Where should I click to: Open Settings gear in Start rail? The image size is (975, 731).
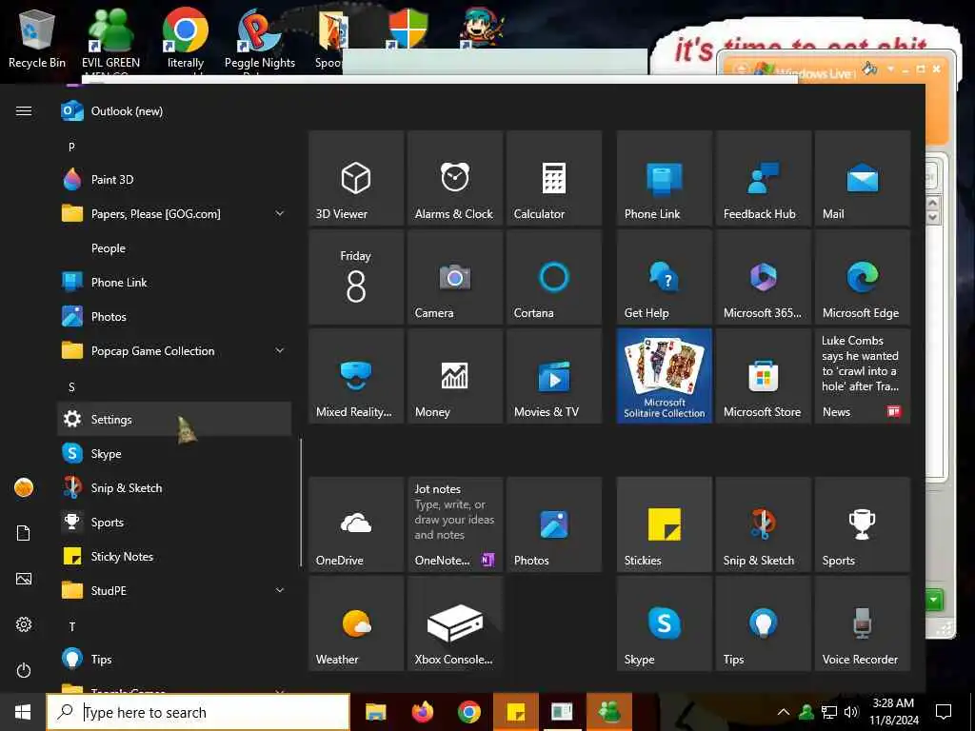point(24,624)
